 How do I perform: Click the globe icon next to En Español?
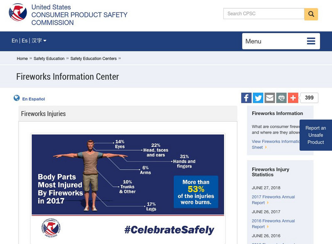[x=15, y=98]
